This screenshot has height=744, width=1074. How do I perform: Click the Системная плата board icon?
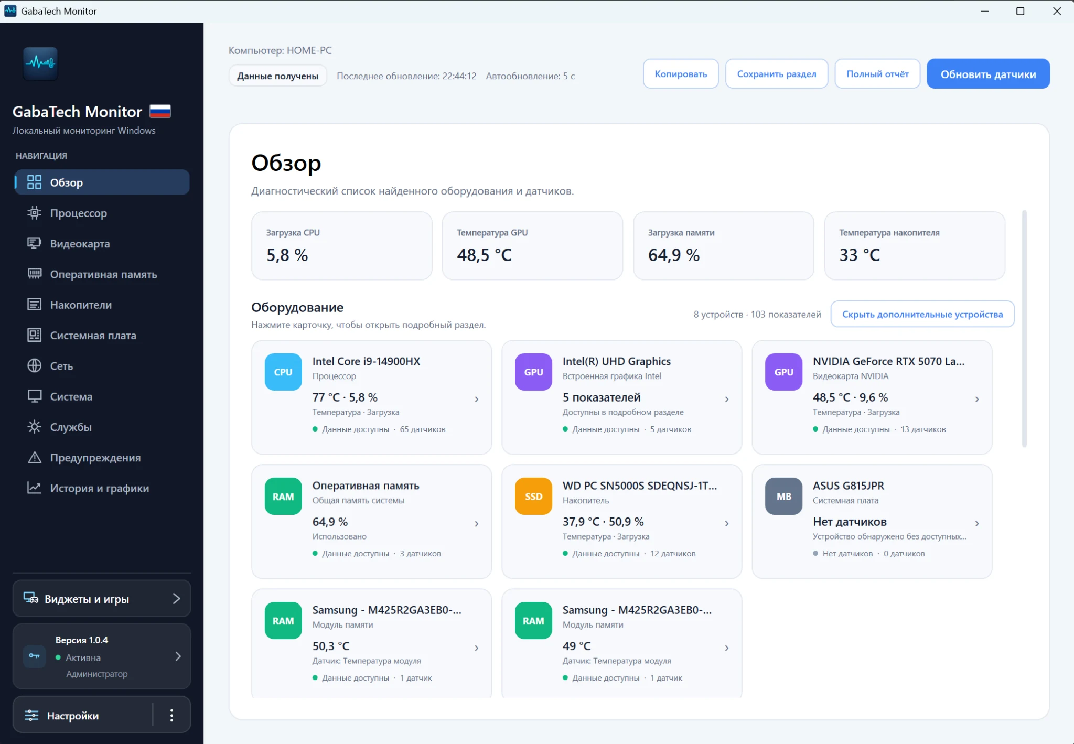tap(34, 335)
